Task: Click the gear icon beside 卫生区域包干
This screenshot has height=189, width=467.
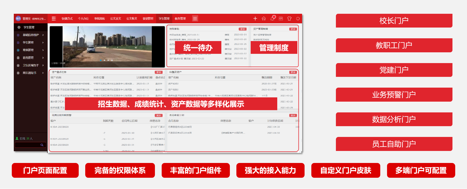Action: pyautogui.click(x=18, y=65)
